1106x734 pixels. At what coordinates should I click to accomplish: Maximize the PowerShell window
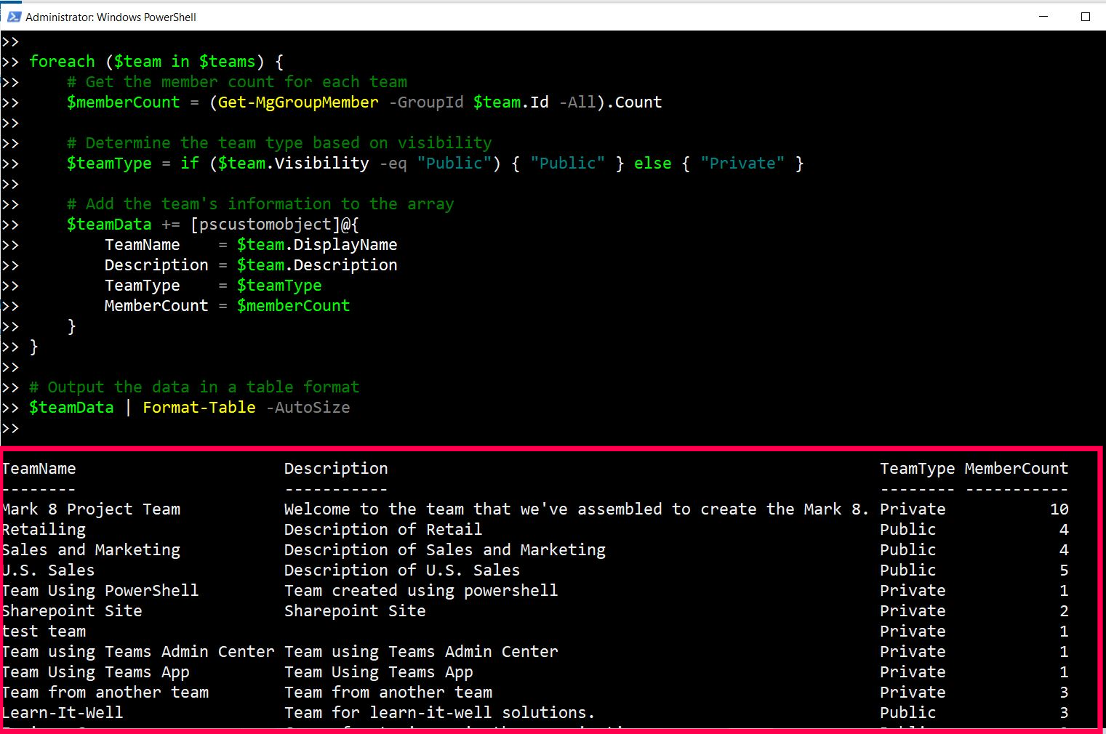[1086, 17]
